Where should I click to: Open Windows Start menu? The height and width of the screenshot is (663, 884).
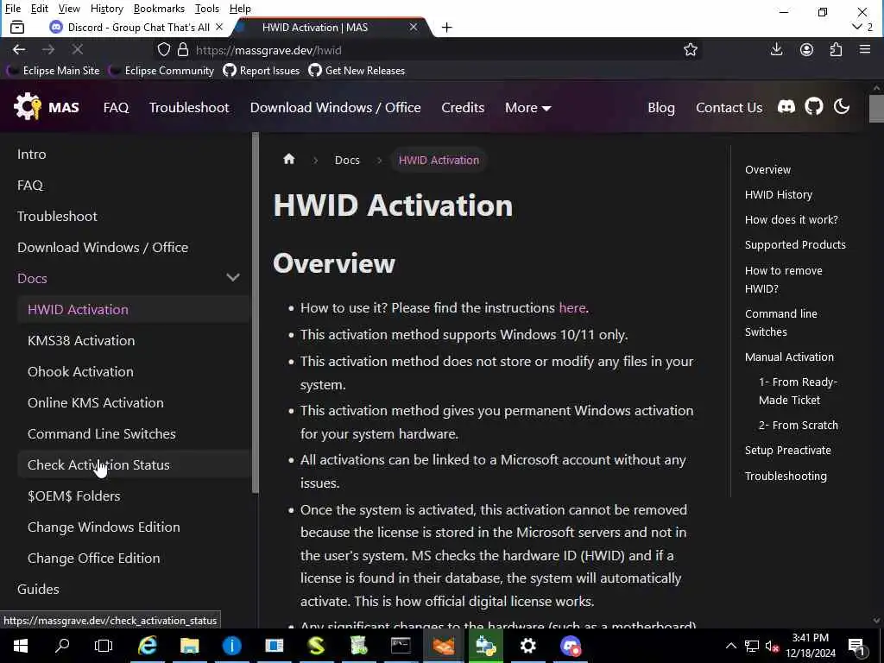click(21, 646)
